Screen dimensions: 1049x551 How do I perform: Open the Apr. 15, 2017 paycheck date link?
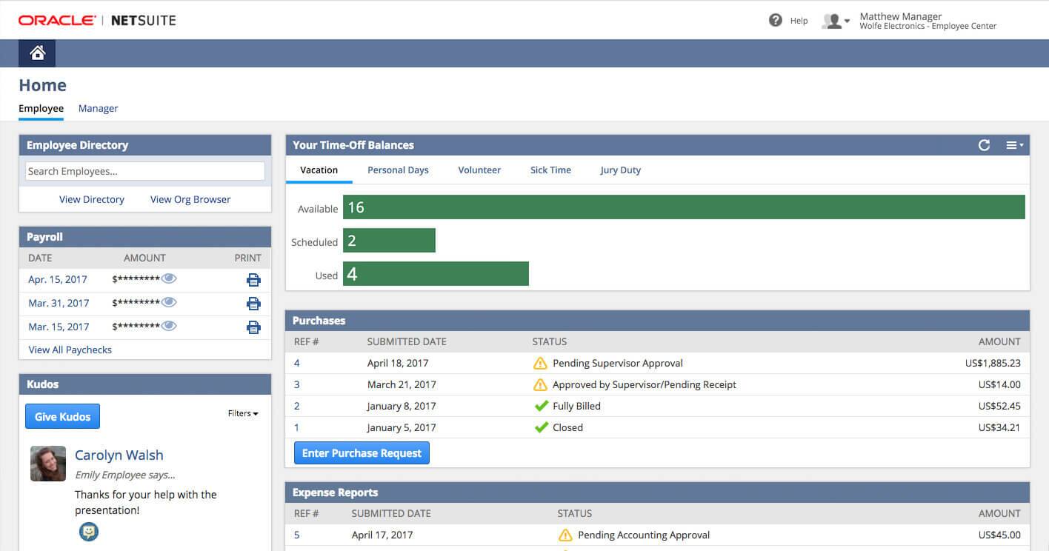coord(58,279)
